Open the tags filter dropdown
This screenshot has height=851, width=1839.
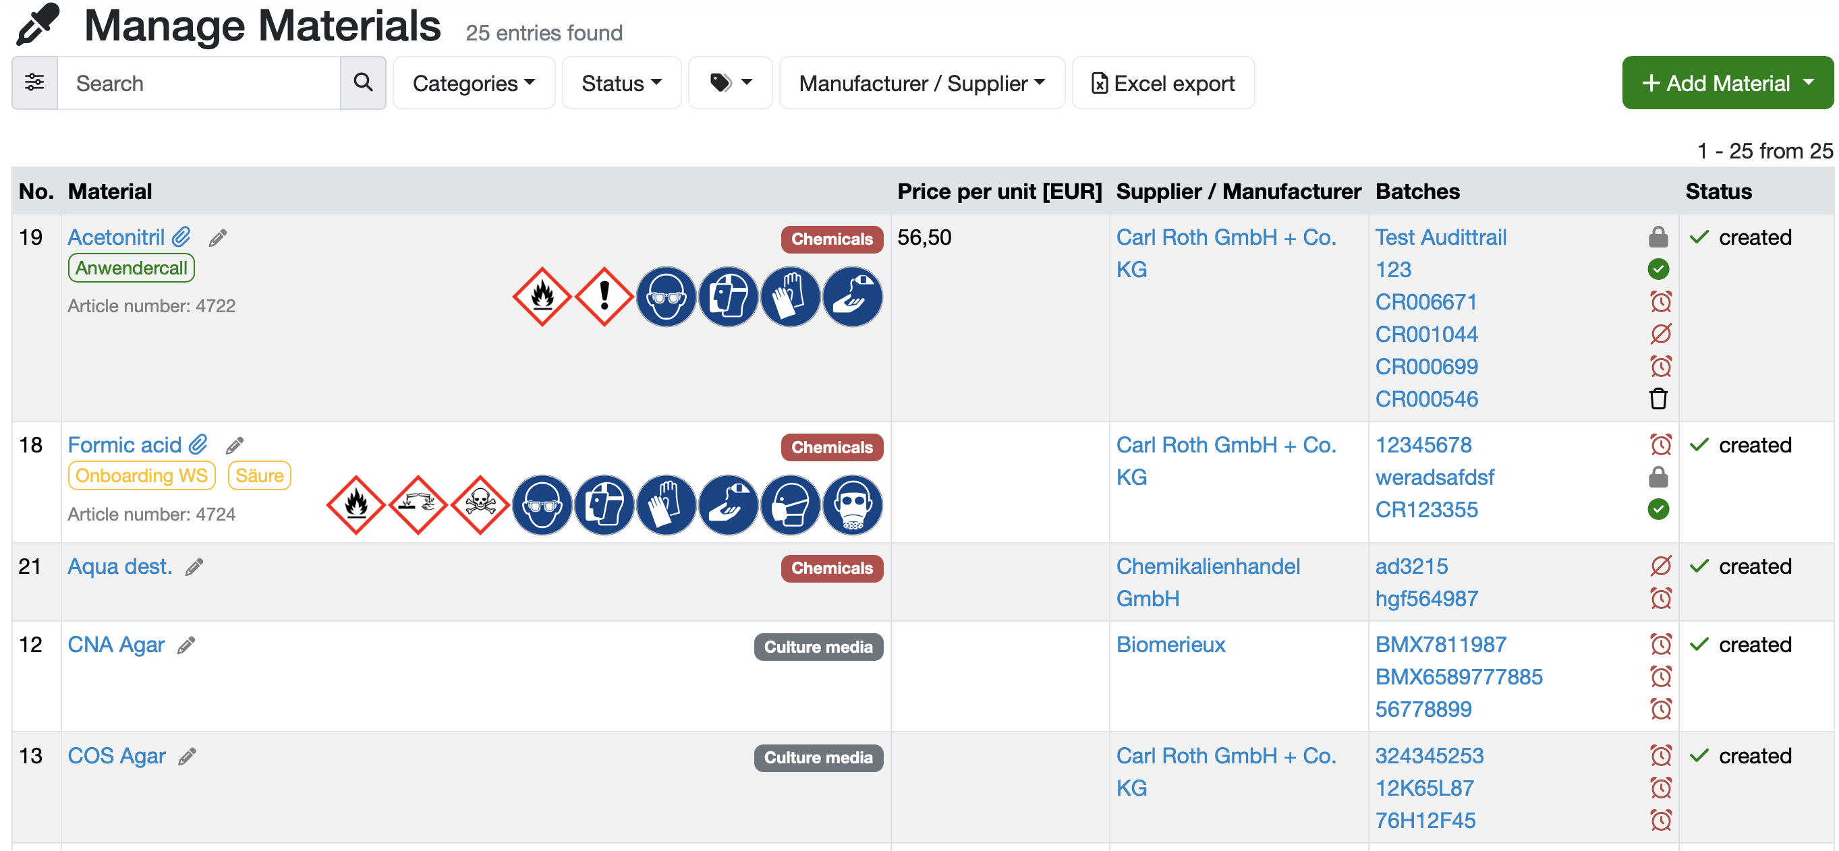click(x=731, y=83)
